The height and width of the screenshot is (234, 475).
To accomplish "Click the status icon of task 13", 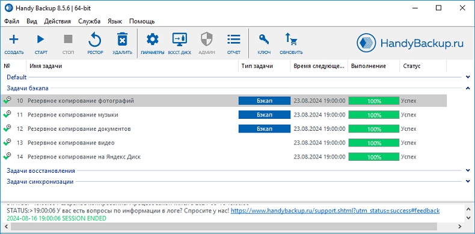I will point(7,142).
